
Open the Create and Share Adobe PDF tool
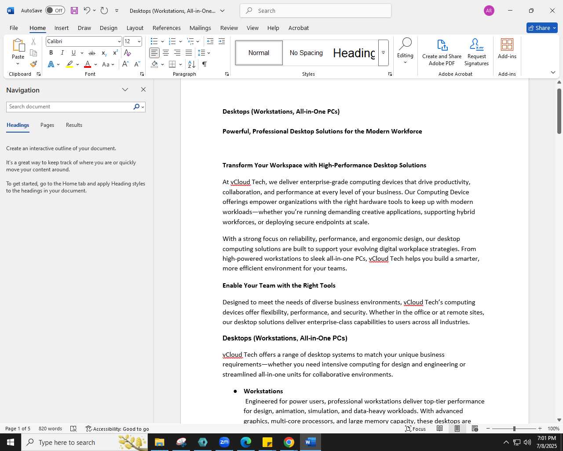coord(442,52)
